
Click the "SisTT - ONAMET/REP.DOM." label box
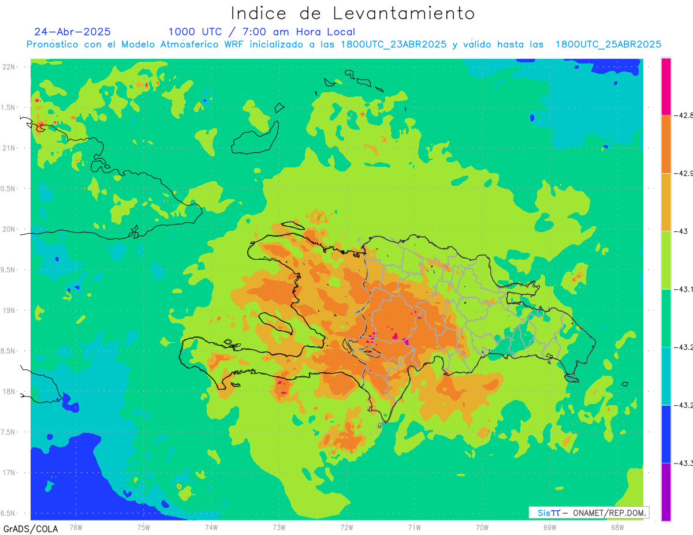[x=589, y=512]
